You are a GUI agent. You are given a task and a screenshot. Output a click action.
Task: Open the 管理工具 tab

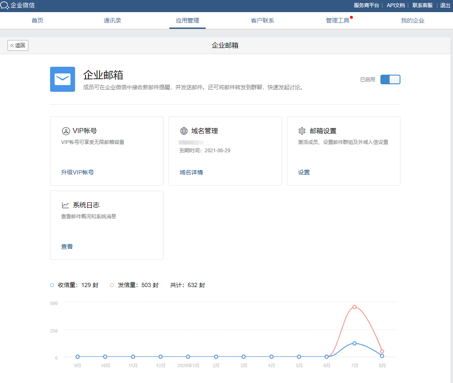(337, 20)
